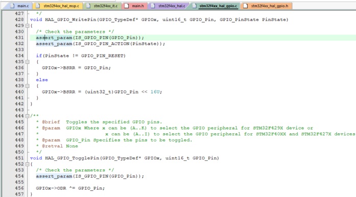Viewport: 356px width, 197px height.
Task: Select the stm32f4xx_hal_gpio.h tab
Action: [267, 6]
